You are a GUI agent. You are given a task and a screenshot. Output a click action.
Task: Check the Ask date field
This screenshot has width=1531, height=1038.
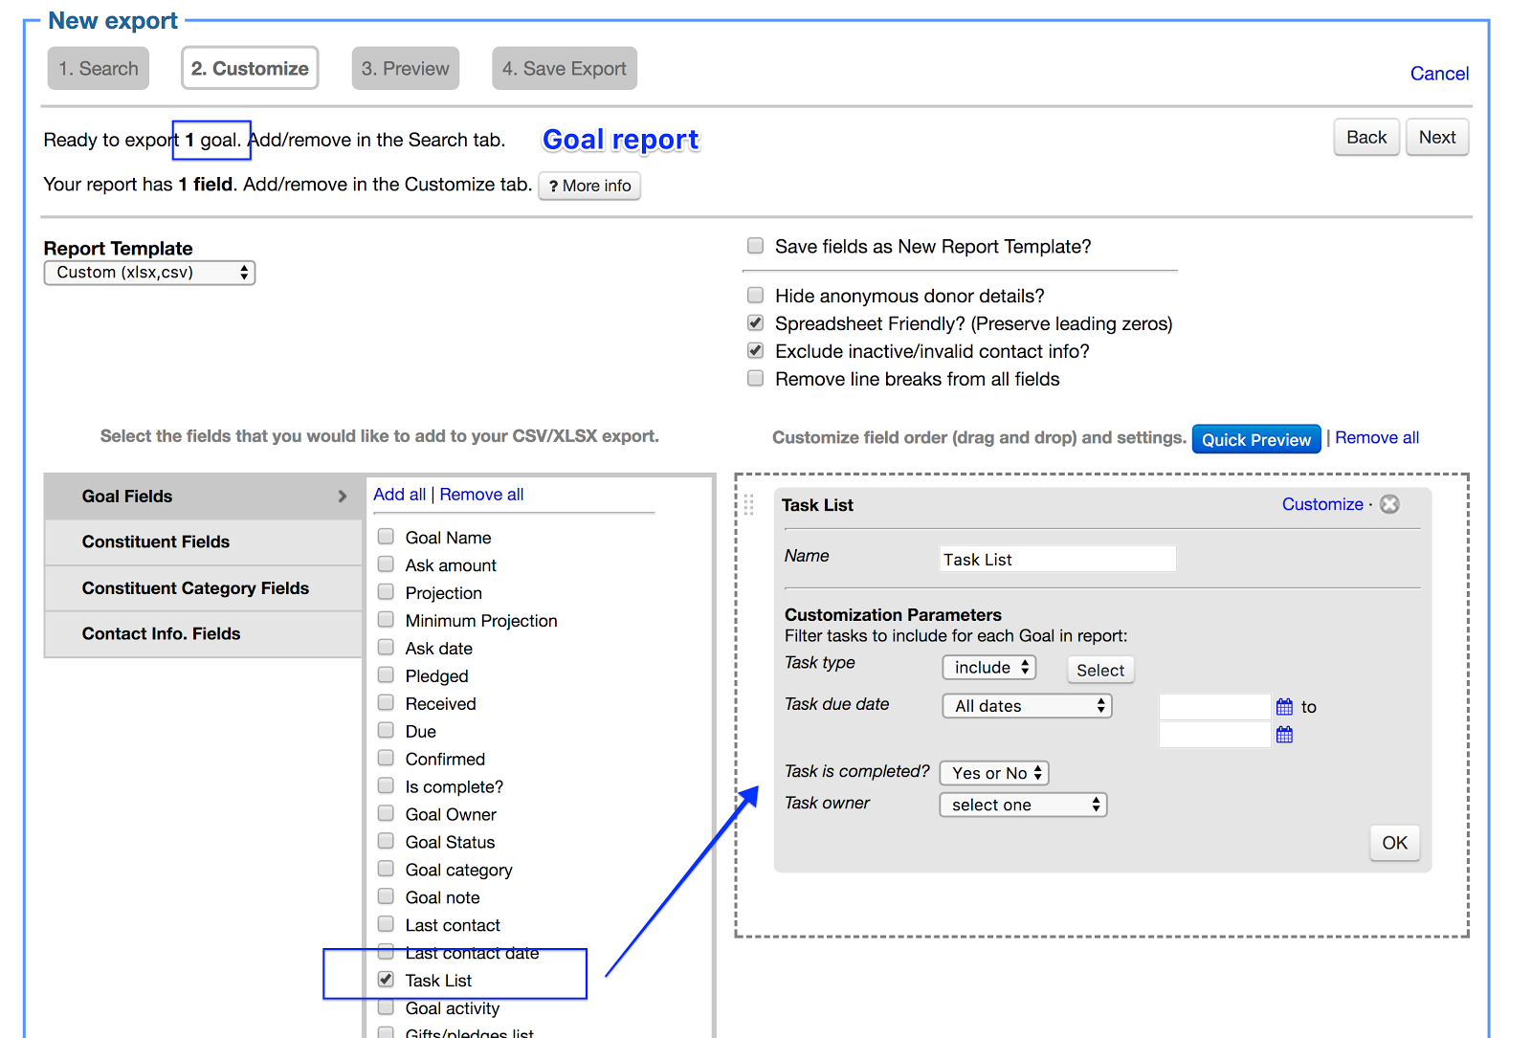(386, 647)
